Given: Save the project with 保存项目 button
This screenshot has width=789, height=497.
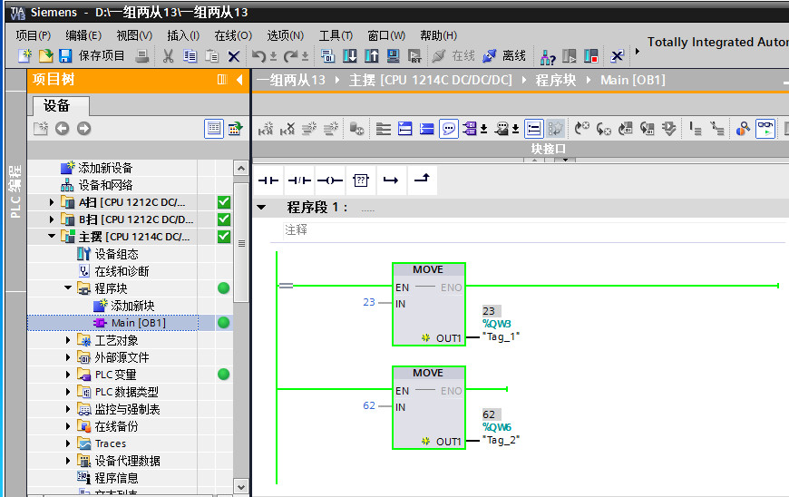Looking at the screenshot, I should [x=92, y=55].
